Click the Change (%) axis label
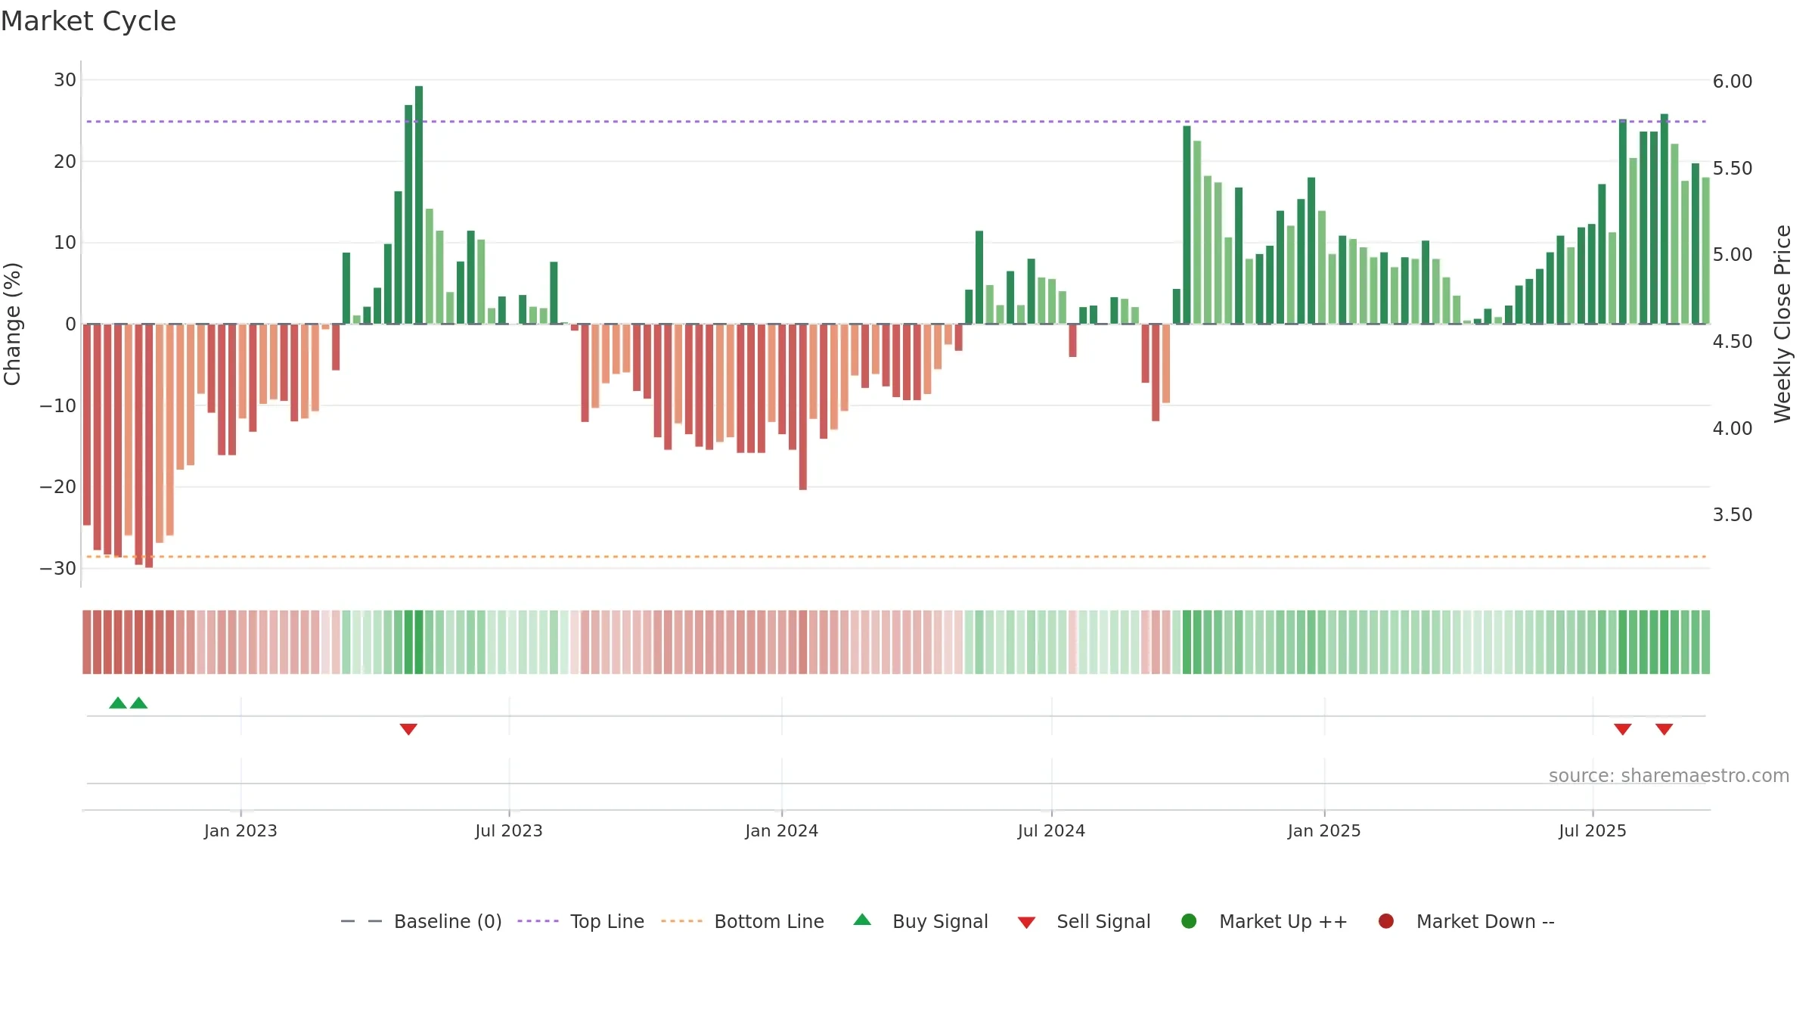This screenshot has height=1021, width=1815. tap(12, 324)
